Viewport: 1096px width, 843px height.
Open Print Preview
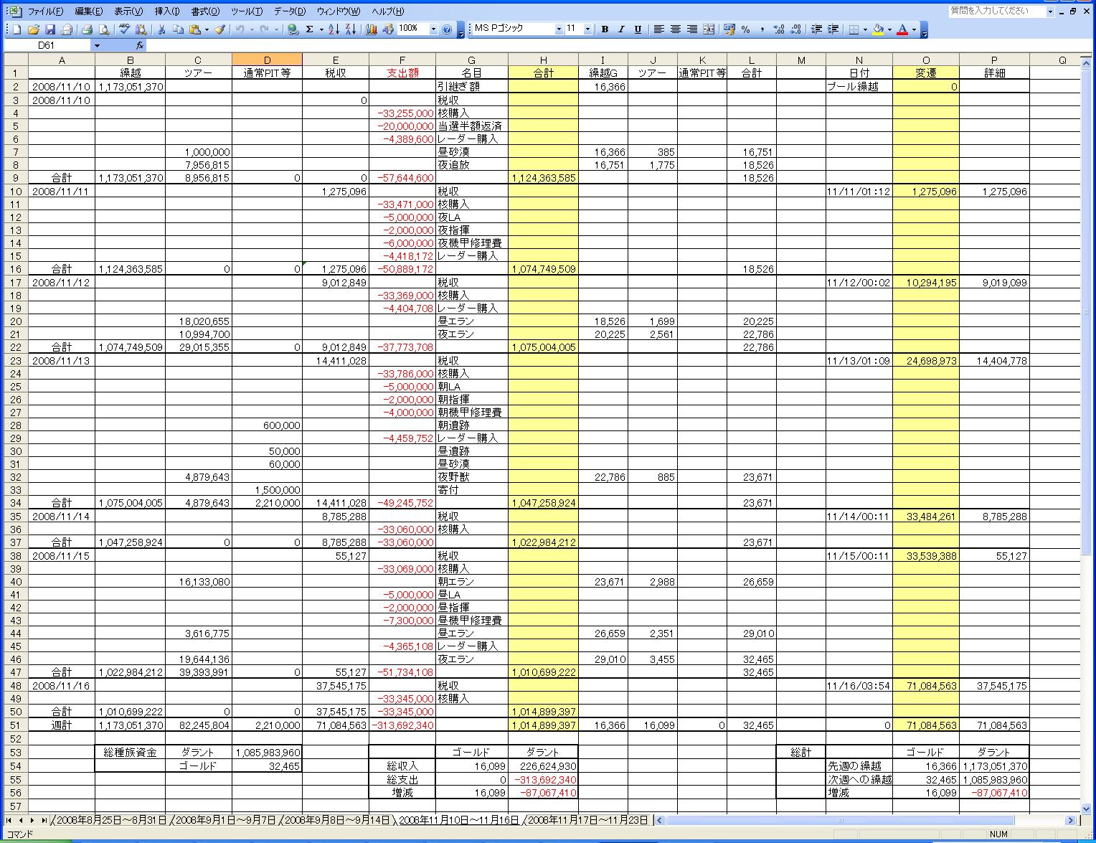(104, 29)
